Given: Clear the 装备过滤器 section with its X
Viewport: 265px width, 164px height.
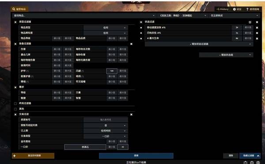Looking at the screenshot, I should tap(131, 44).
